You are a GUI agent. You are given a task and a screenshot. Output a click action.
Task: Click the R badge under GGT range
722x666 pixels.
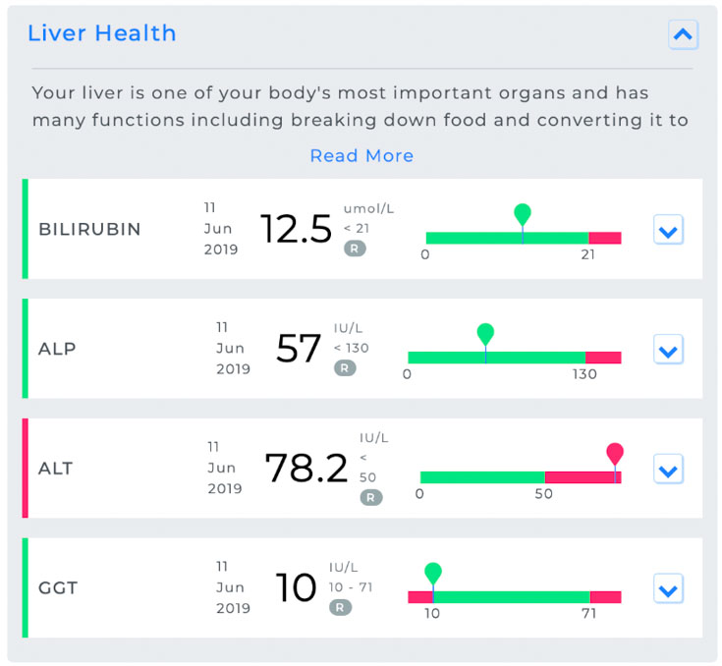pyautogui.click(x=341, y=607)
